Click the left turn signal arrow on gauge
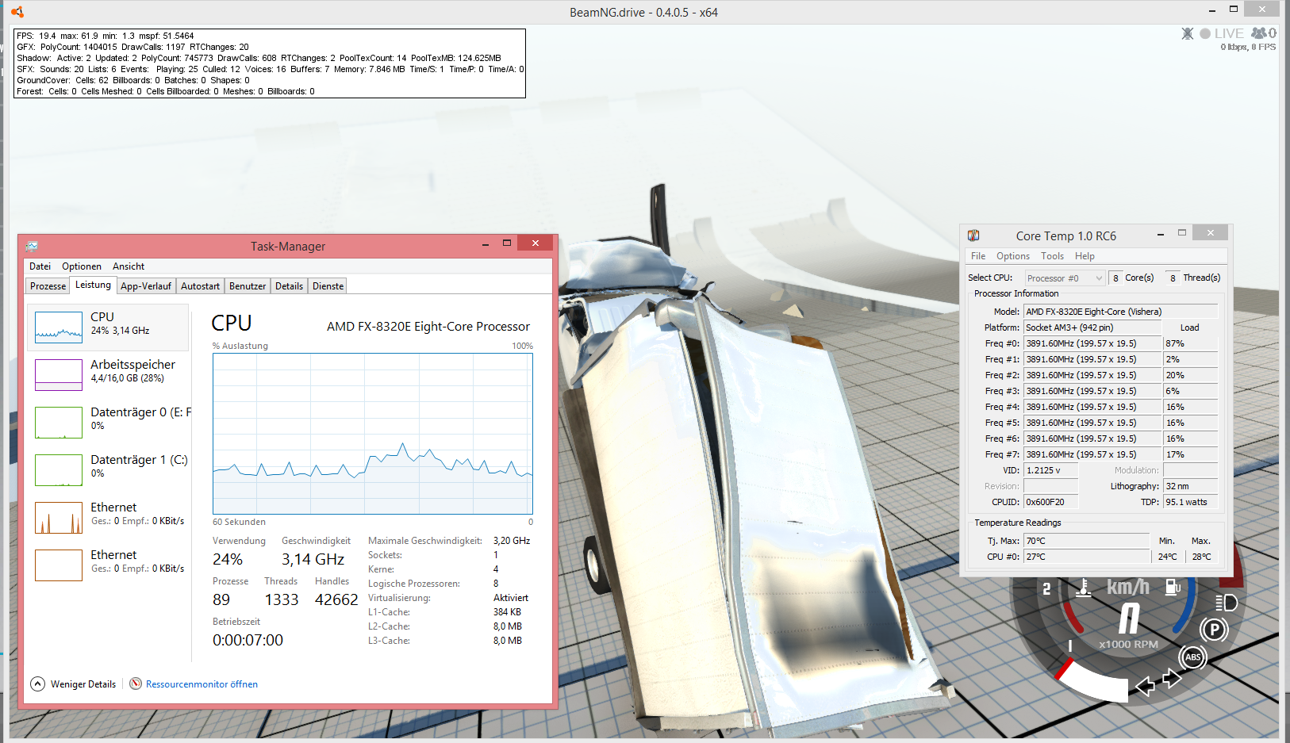Image resolution: width=1290 pixels, height=743 pixels. 1145,686
